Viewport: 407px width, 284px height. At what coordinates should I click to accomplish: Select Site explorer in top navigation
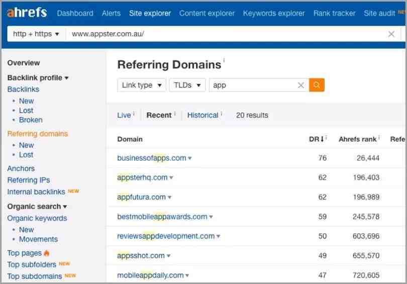150,13
